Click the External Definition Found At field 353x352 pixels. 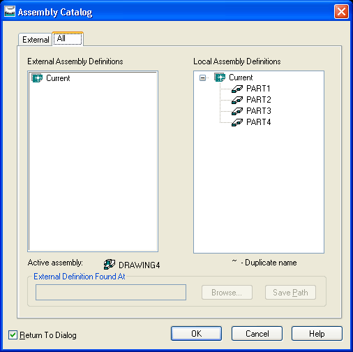pos(111,292)
